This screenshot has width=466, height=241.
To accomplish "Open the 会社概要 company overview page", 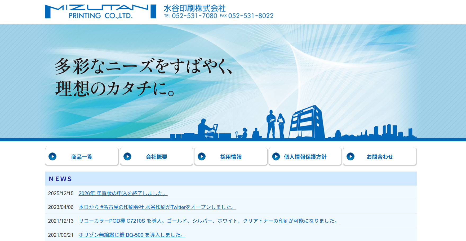I will pos(156,156).
